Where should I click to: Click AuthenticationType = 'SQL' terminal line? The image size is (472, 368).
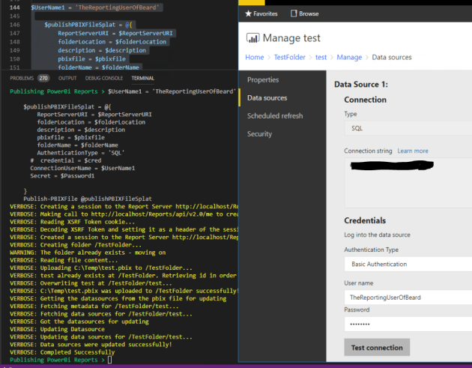pos(81,153)
